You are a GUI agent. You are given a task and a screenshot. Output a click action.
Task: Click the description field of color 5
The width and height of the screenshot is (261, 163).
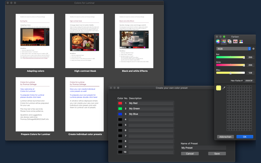pyautogui.click(x=151, y=125)
